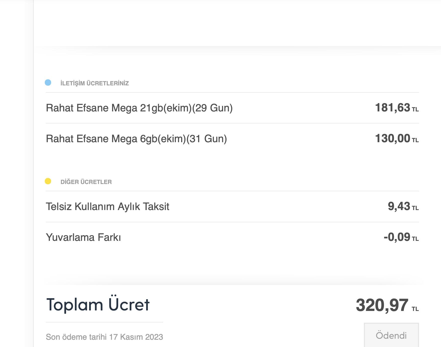This screenshot has height=347, width=441.
Task: Click the Toplam Ücret heading
Action: click(98, 304)
